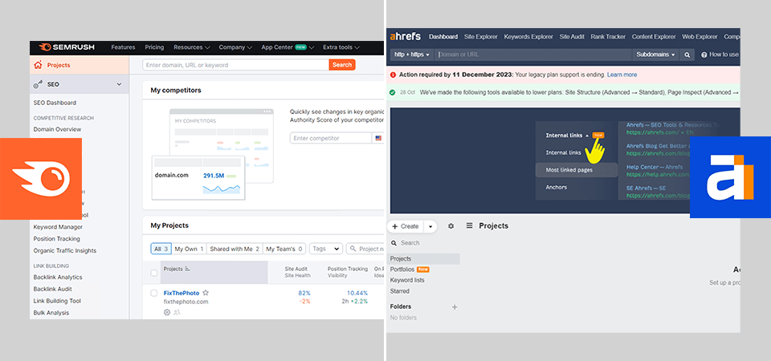Image resolution: width=771 pixels, height=361 pixels.
Task: Click the Ahrefs search magnifier button
Action: pyautogui.click(x=687, y=55)
